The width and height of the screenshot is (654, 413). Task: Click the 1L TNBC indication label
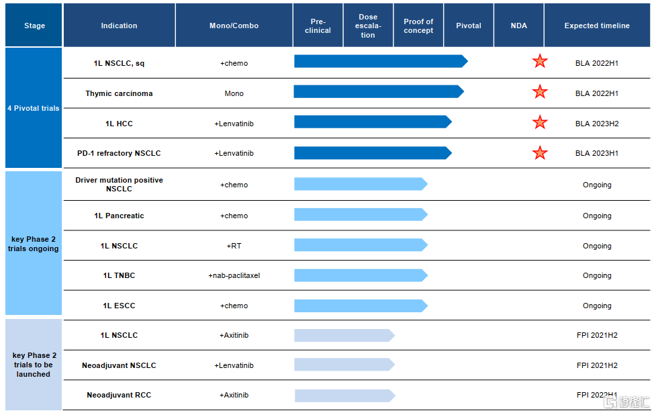point(119,275)
